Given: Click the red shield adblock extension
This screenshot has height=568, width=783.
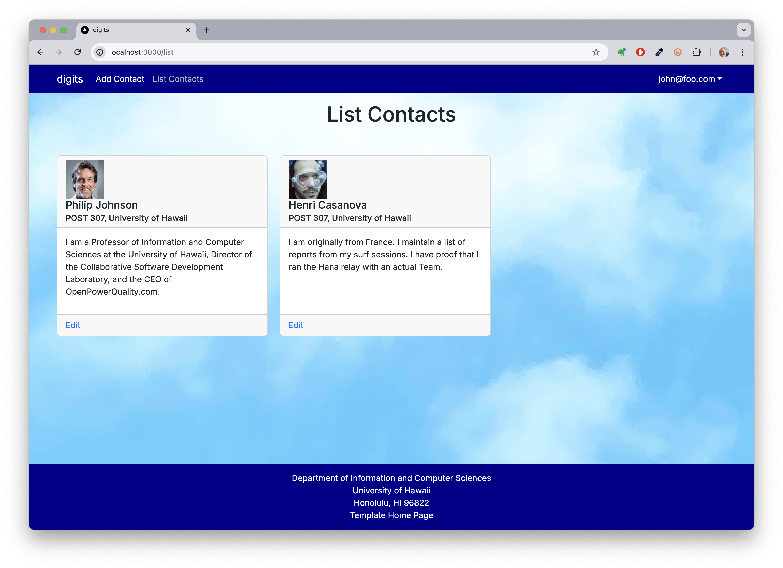Looking at the screenshot, I should pos(640,52).
